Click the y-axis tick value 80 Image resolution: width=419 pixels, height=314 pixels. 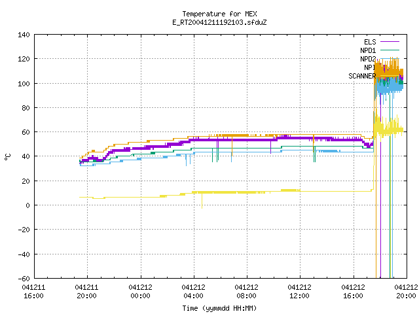tap(26, 108)
